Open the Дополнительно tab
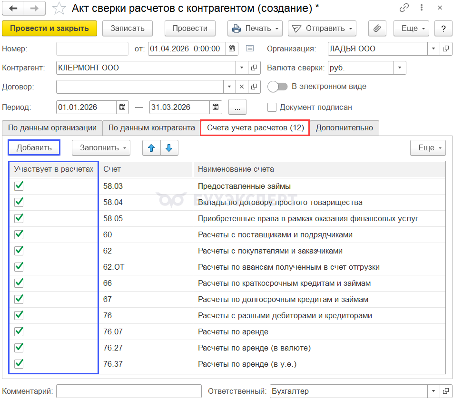Image resolution: width=453 pixels, height=400 pixels. tap(345, 128)
